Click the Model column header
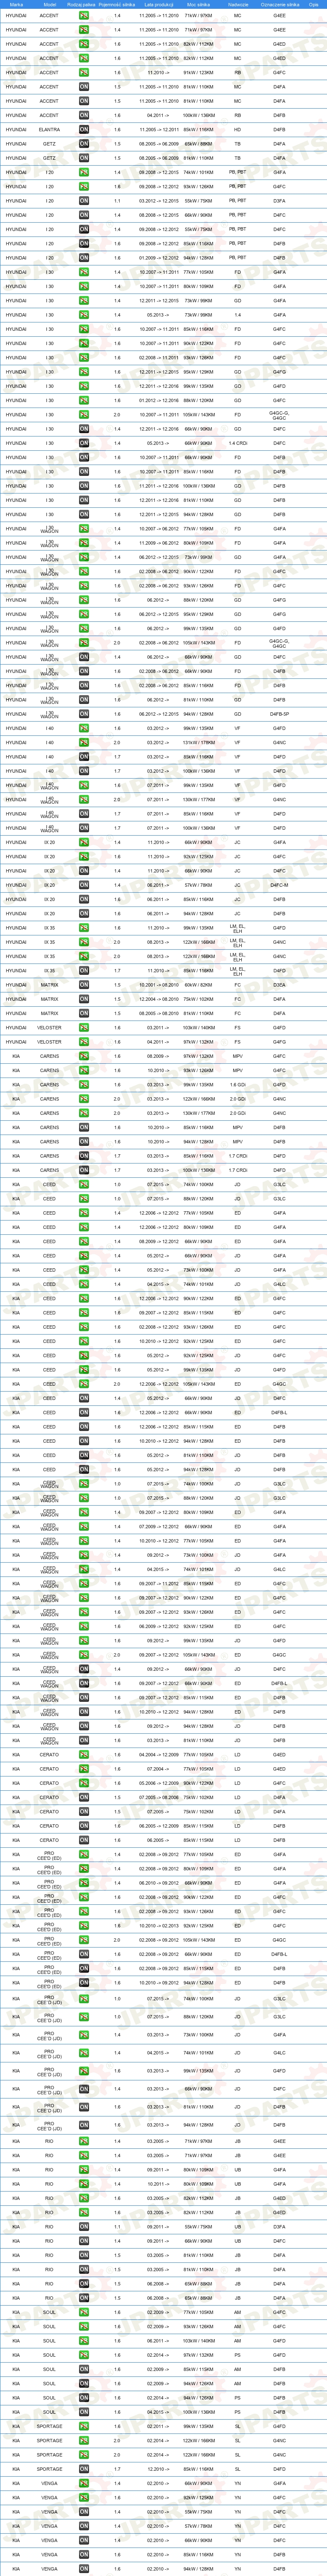The image size is (327, 2576). click(49, 4)
